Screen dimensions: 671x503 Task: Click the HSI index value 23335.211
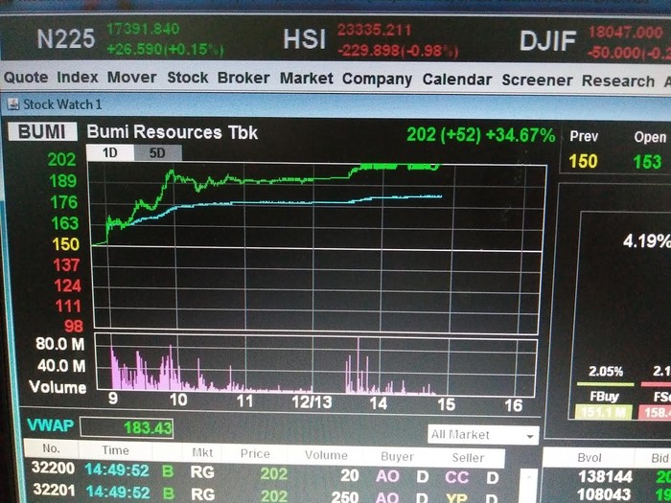375,30
